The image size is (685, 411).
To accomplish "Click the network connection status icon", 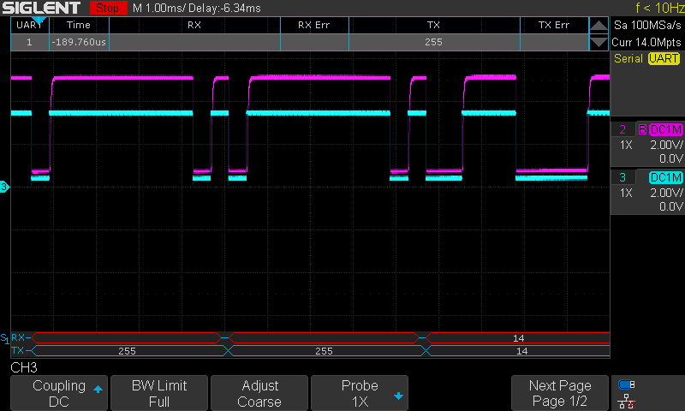I will tap(626, 400).
